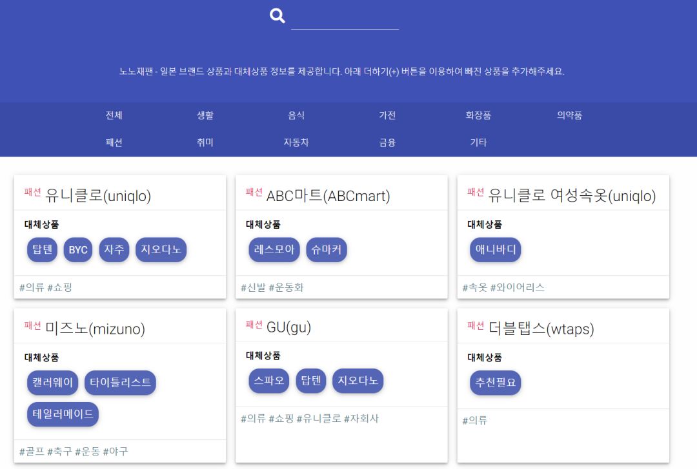Click the #골프 #축구 #운동 #야구 tags
The image size is (697, 469).
pyautogui.click(x=74, y=452)
